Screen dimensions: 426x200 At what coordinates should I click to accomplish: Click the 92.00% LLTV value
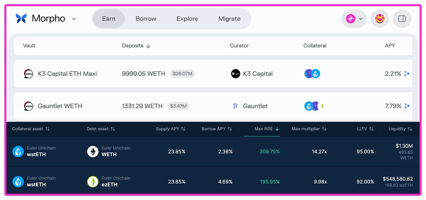365,182
